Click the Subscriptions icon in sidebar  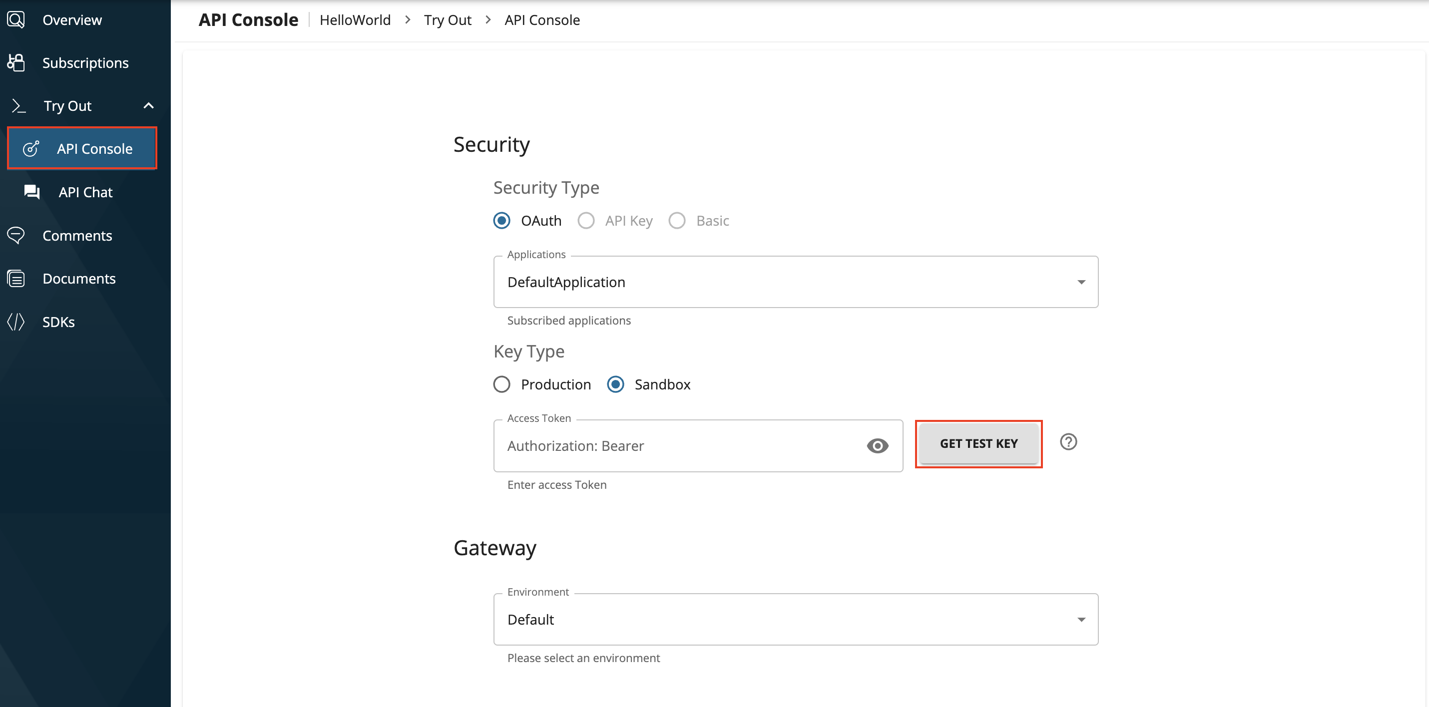[16, 62]
